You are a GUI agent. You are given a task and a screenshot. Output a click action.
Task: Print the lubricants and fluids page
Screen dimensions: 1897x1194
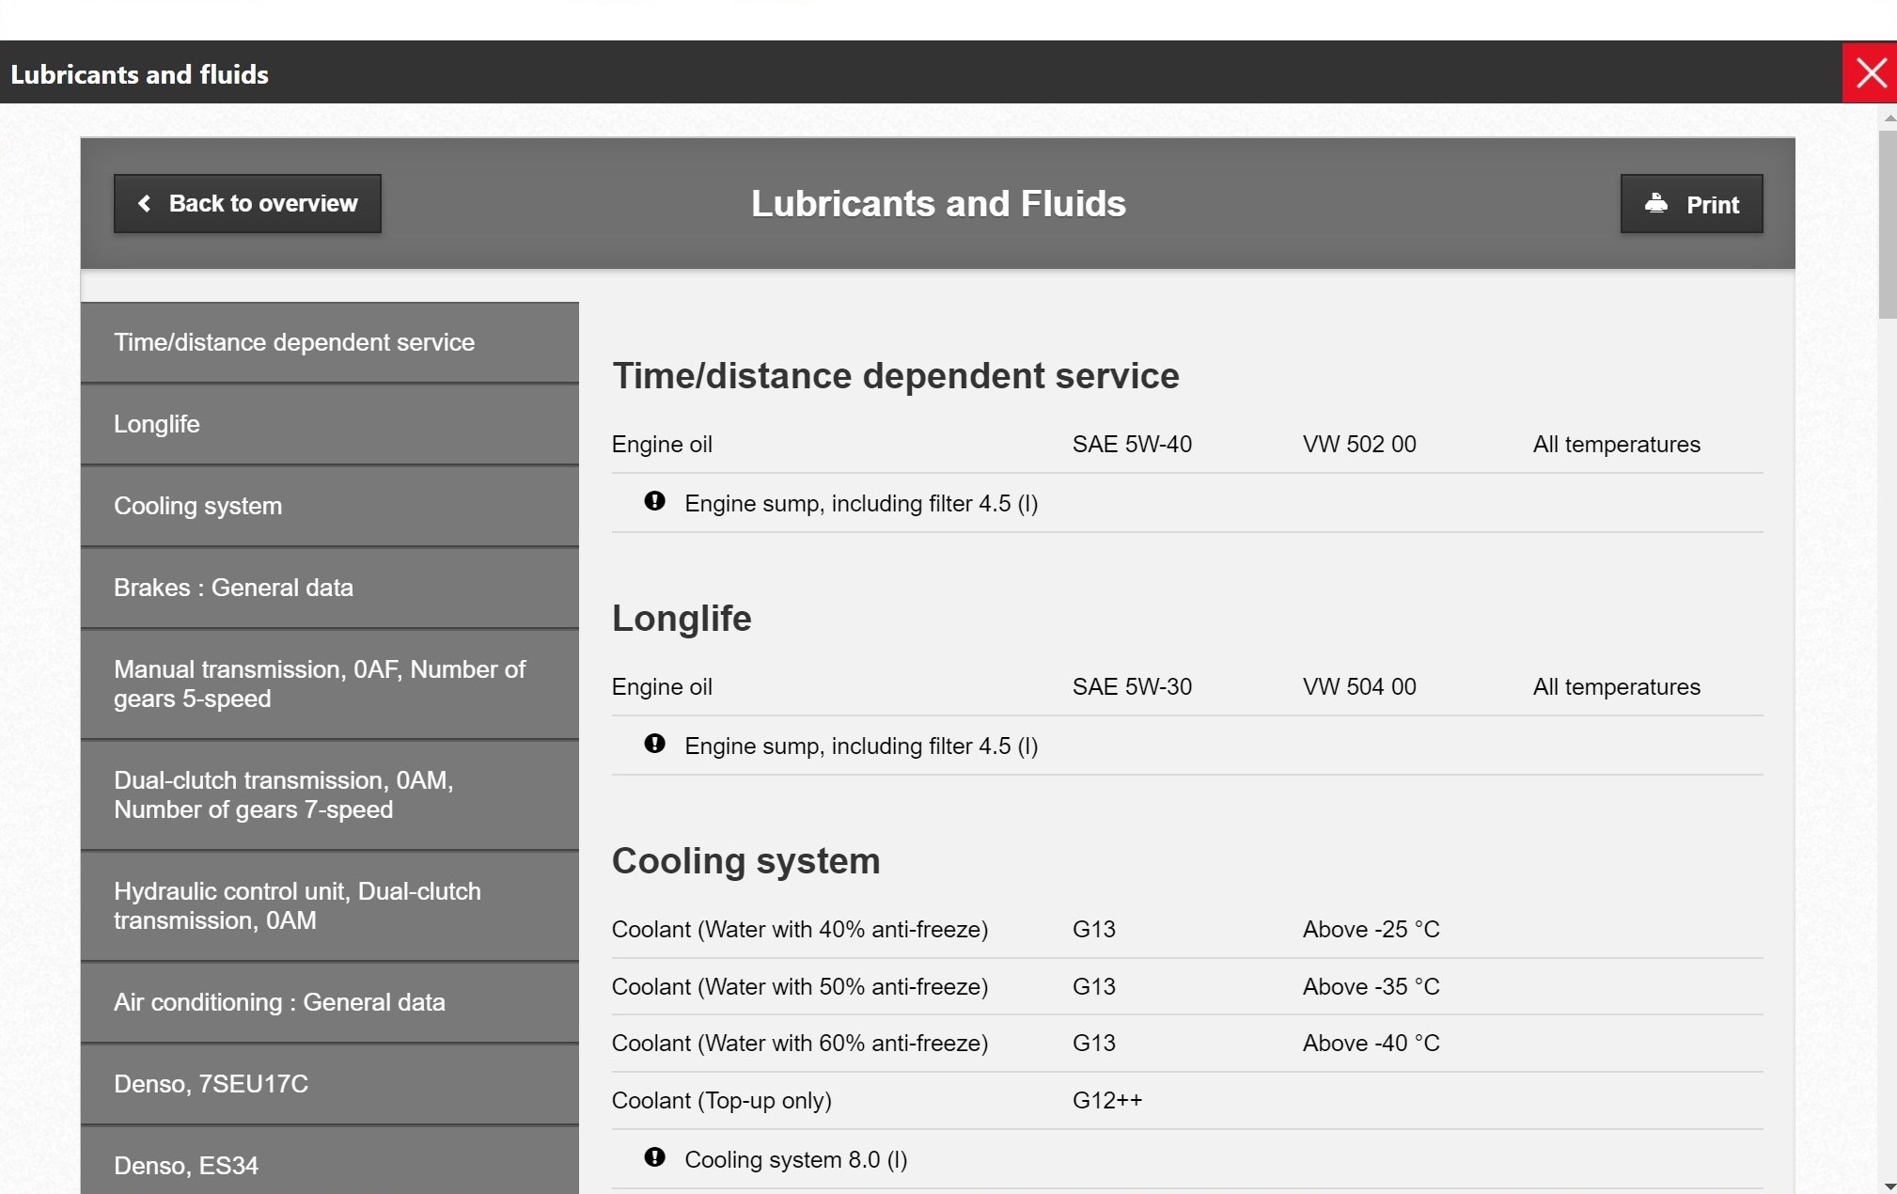[x=1691, y=203]
